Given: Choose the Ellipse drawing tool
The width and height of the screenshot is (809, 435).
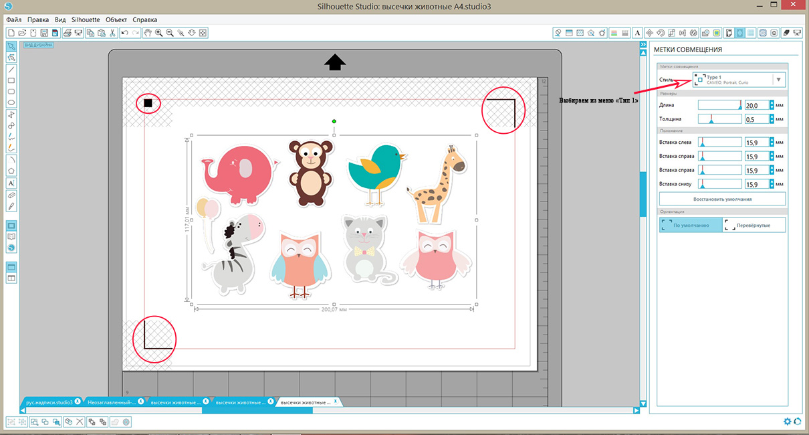Looking at the screenshot, I should click(11, 102).
